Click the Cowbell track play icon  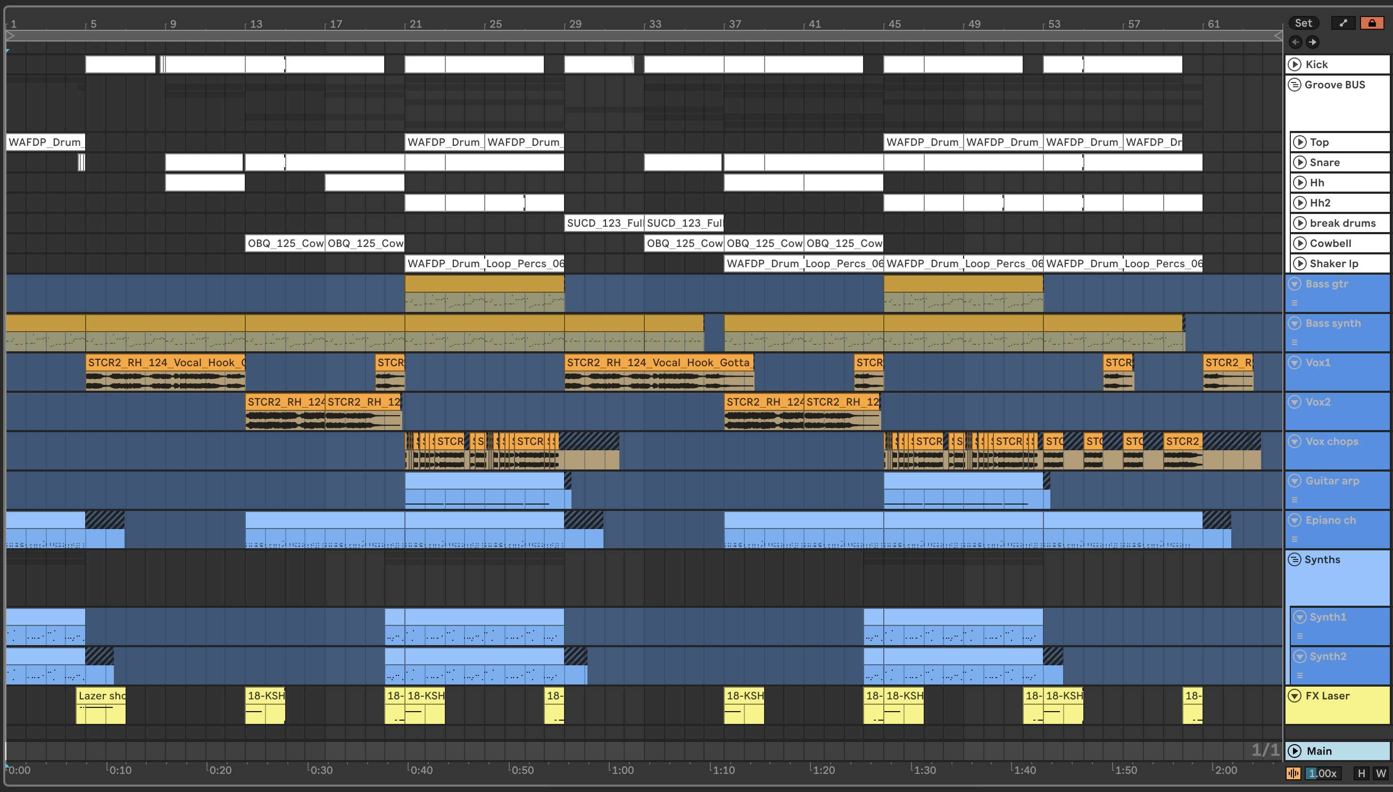[x=1299, y=243]
